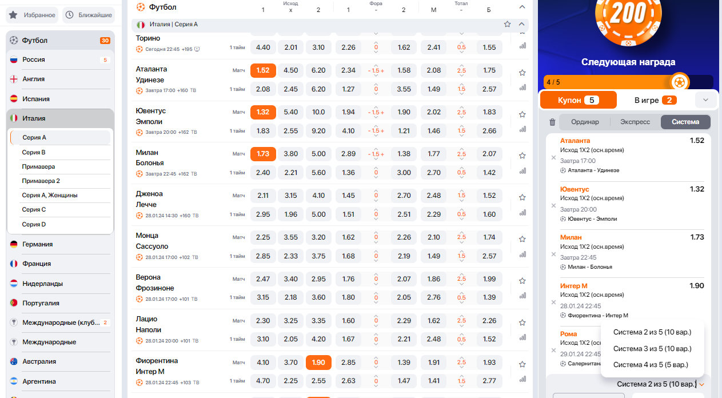The image size is (722, 398).
Task: Toggle Milan win odds 1.73
Action: [263, 154]
